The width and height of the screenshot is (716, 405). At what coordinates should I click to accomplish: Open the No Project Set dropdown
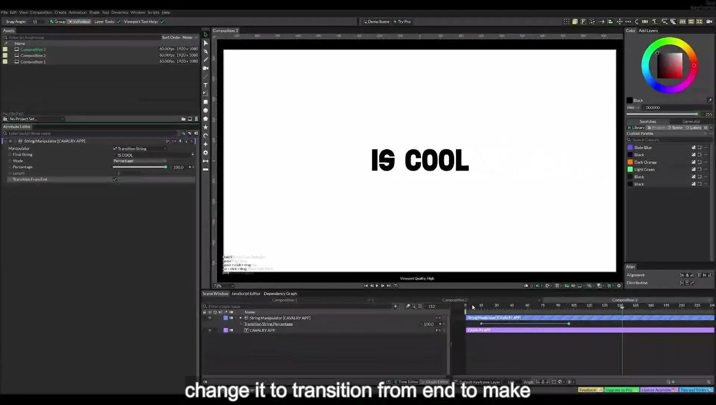34,119
